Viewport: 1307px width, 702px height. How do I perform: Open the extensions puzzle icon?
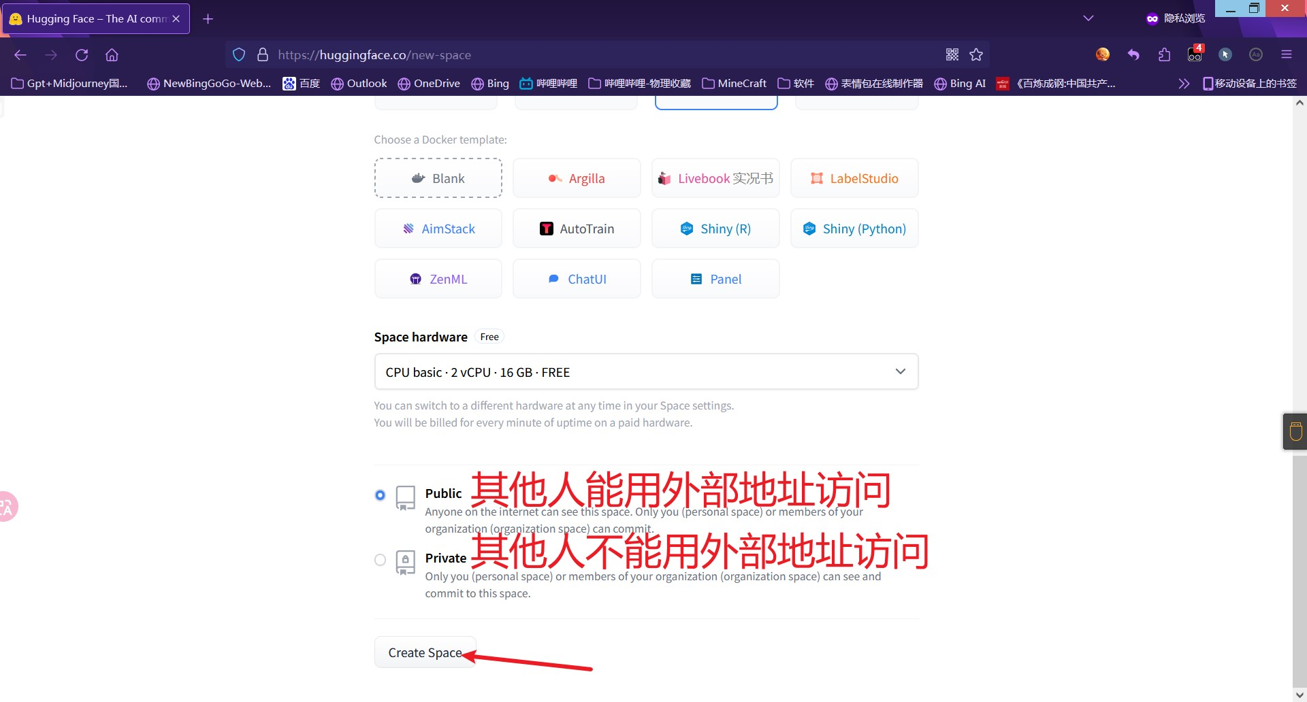(1164, 55)
